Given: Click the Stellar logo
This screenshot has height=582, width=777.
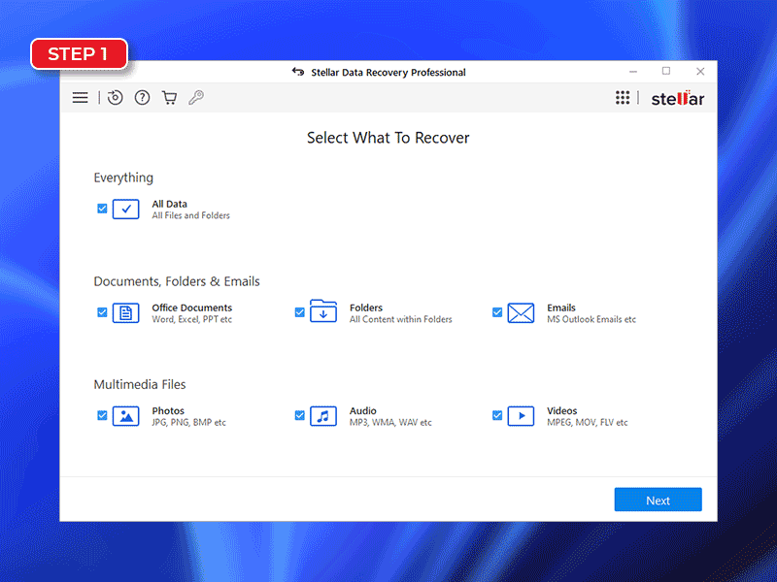Looking at the screenshot, I should tap(677, 99).
